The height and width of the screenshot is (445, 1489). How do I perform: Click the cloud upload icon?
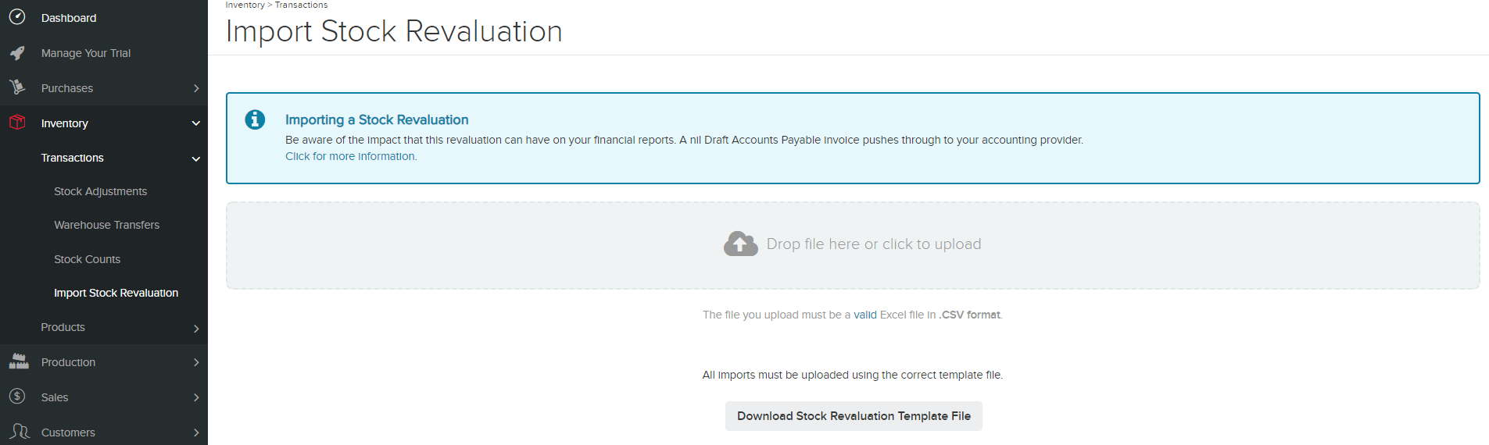(x=740, y=244)
